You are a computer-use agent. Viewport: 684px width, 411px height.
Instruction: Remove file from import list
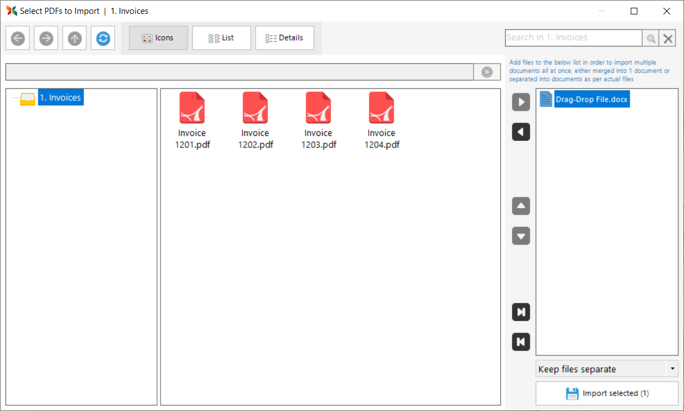pyautogui.click(x=521, y=132)
